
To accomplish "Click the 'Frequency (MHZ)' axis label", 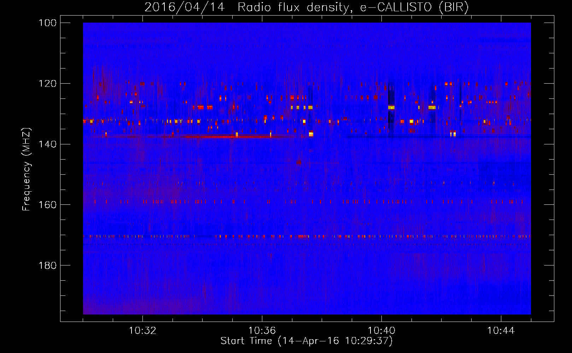I will click(27, 169).
